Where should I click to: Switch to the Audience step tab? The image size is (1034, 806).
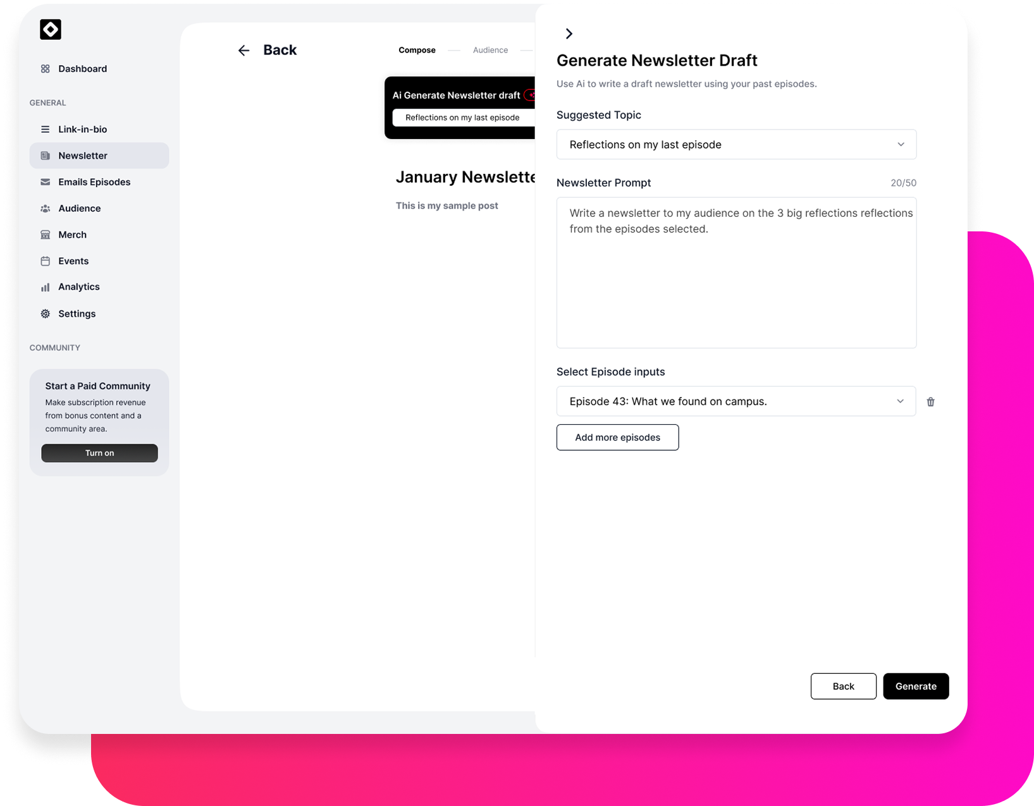(490, 51)
